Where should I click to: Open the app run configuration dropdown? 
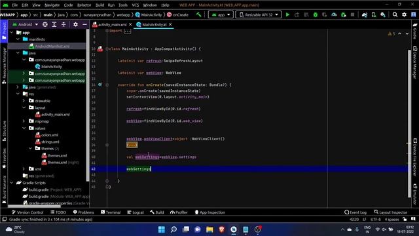tap(221, 14)
